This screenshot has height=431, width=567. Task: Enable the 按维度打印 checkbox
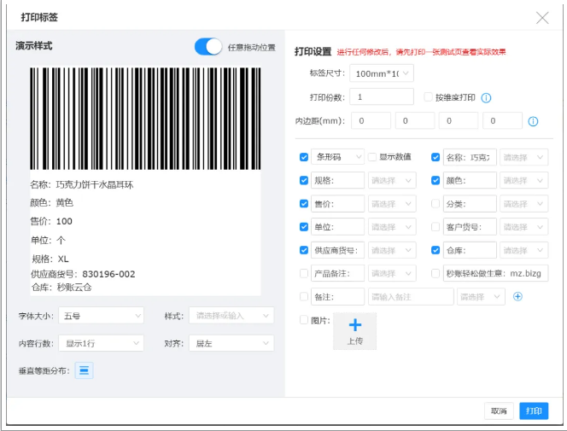pyautogui.click(x=428, y=96)
